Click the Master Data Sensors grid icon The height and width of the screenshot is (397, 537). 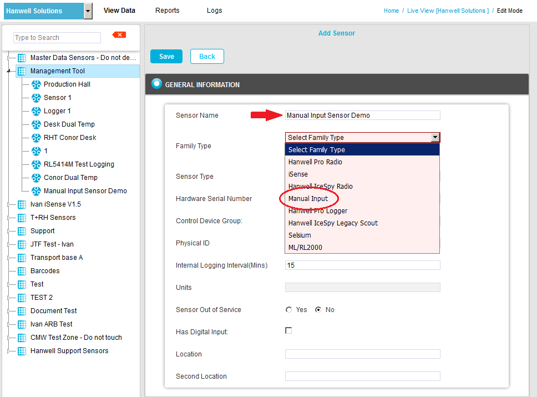click(22, 58)
